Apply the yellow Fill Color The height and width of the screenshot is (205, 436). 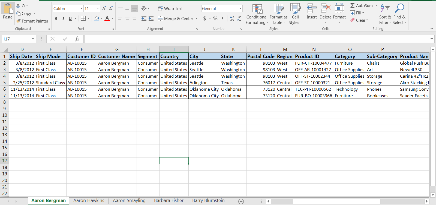(x=97, y=18)
